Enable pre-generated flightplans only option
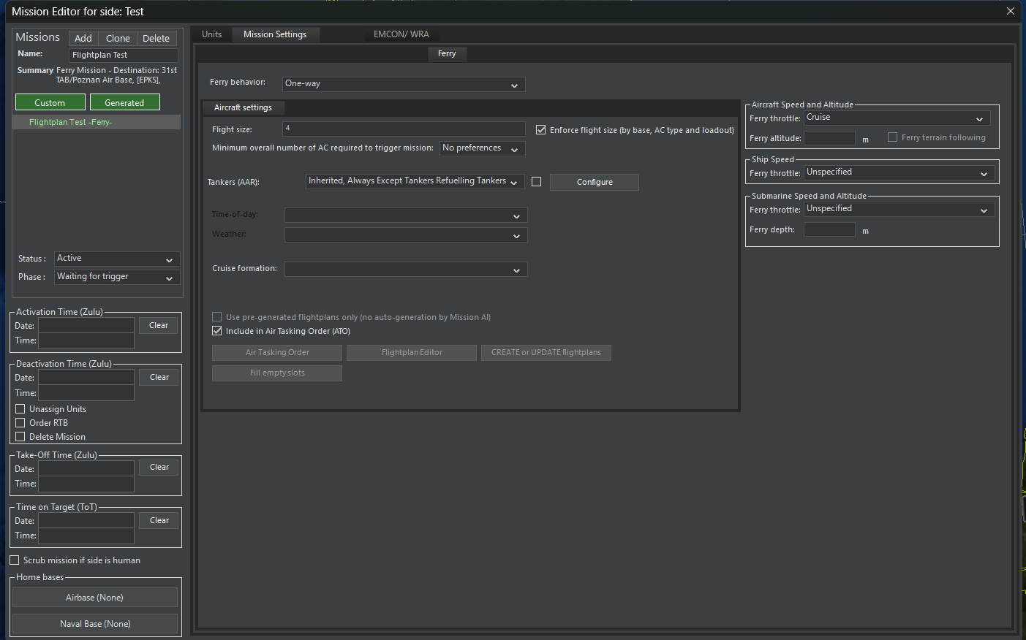Viewport: 1026px width, 640px height. [216, 317]
